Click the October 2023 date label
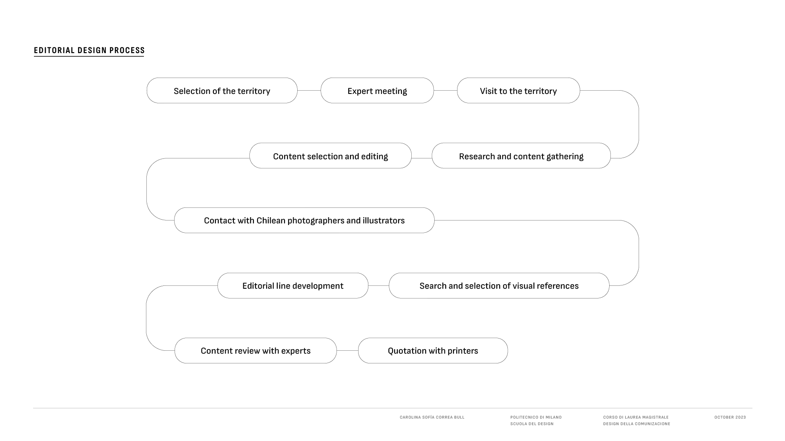 pos(730,417)
